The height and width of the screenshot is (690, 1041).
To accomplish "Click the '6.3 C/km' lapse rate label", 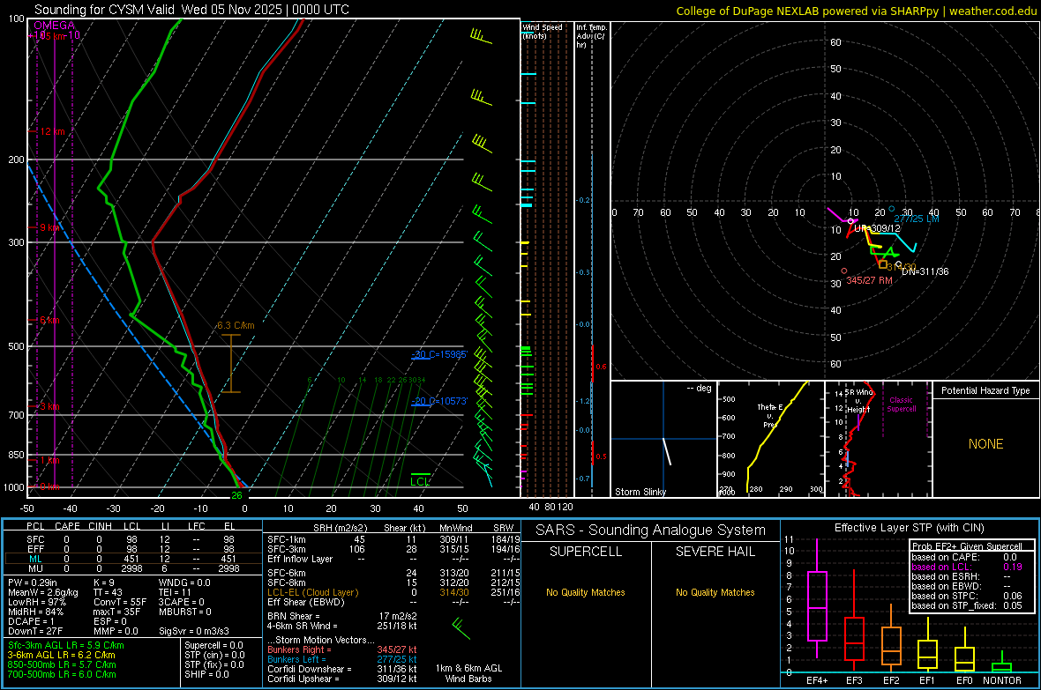I will pos(236,325).
